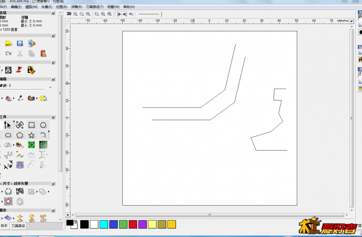Toggle the second bitmap-vector view button
This screenshot has width=362, height=237.
[x=125, y=14]
